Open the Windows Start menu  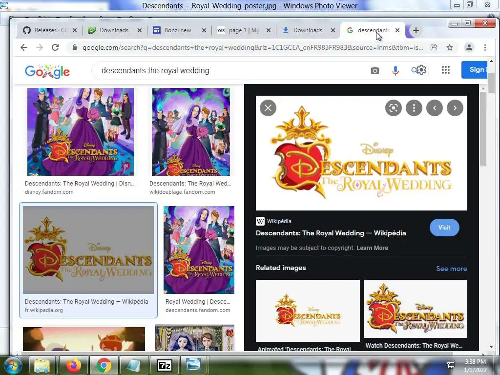12,365
